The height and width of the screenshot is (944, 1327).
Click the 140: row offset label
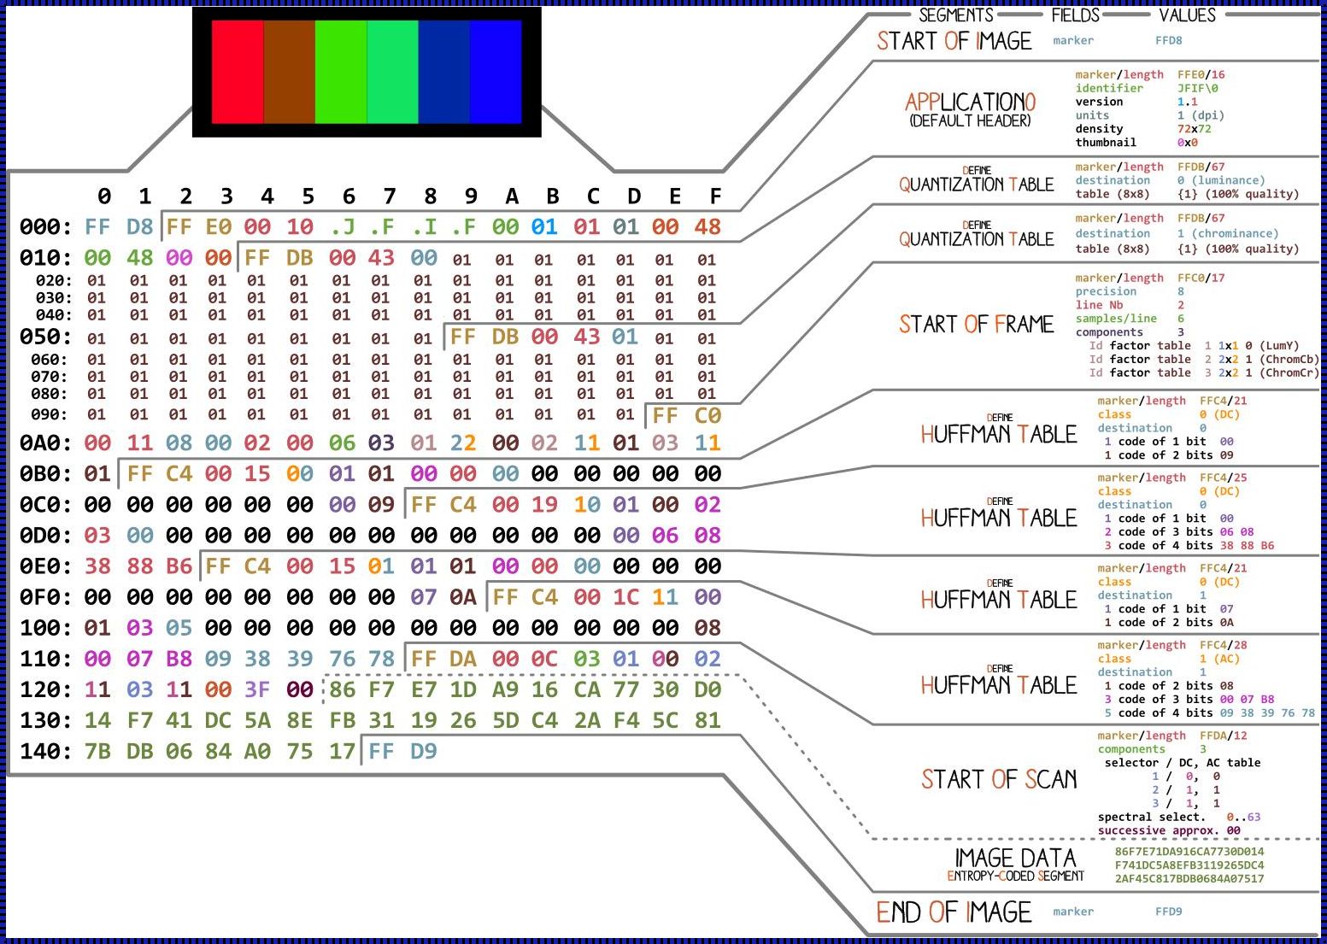46,752
